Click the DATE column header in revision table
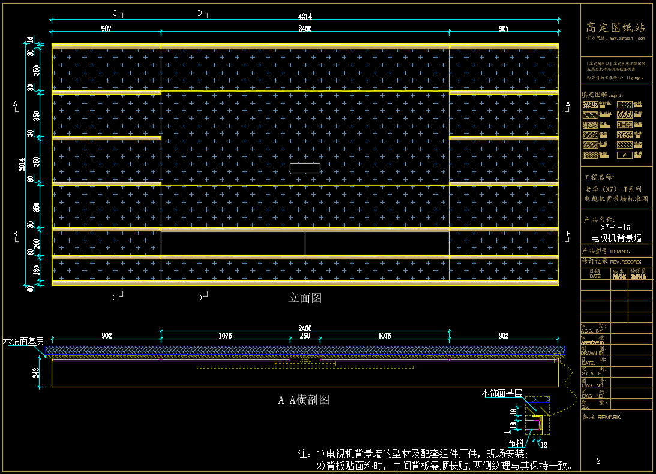The image size is (656, 474). tap(594, 276)
